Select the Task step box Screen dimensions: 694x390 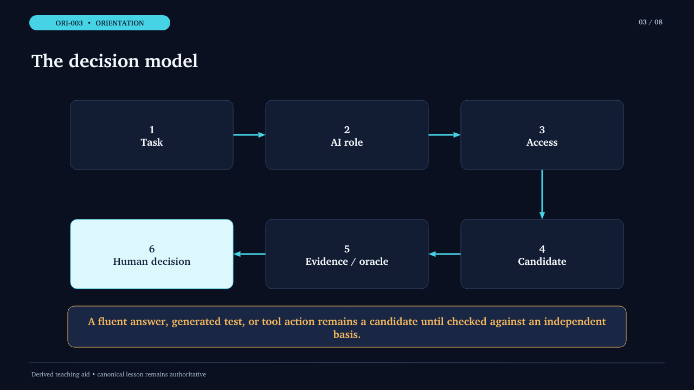152,135
